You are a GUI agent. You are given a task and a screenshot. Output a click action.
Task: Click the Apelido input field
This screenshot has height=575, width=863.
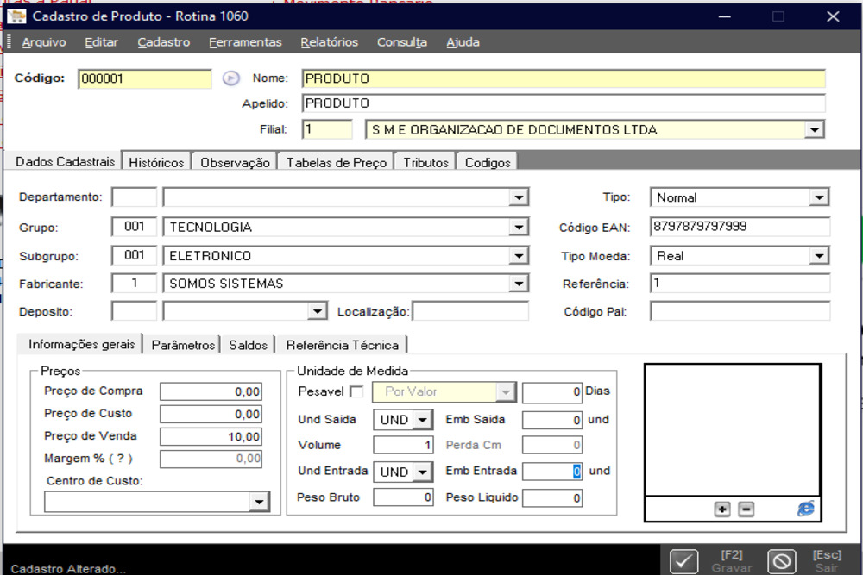click(x=564, y=103)
